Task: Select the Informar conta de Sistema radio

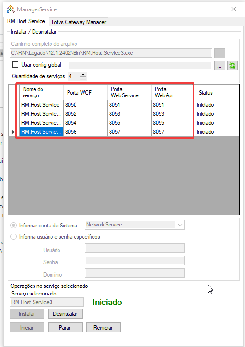Action: [x=14, y=226]
